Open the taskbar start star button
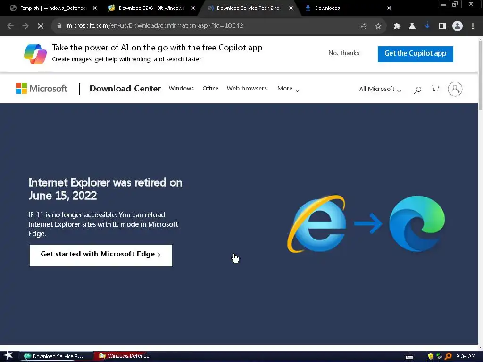This screenshot has width=483, height=362. pyautogui.click(x=8, y=356)
